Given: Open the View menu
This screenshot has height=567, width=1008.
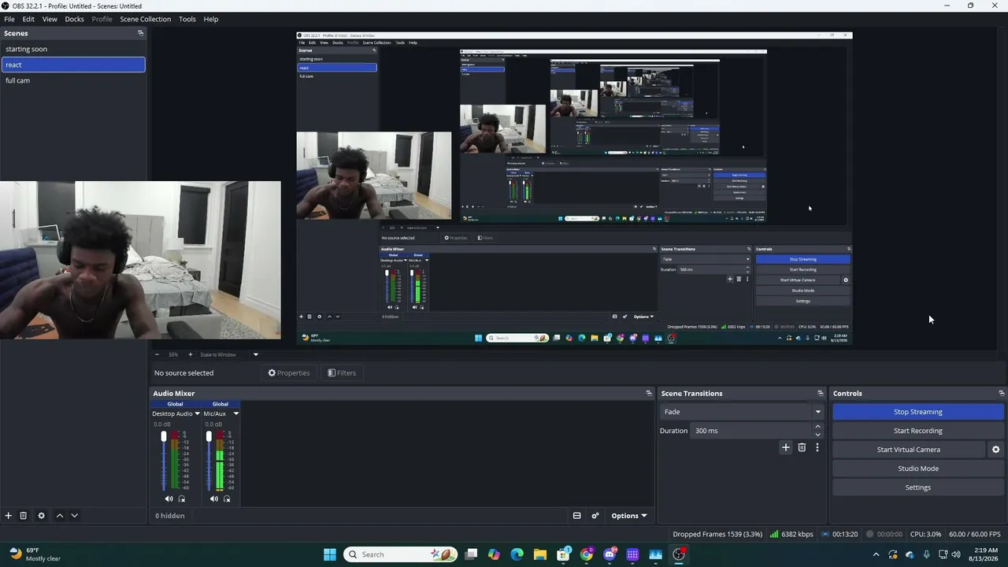Looking at the screenshot, I should [50, 19].
